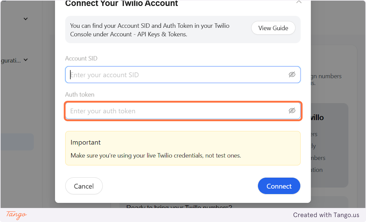Select the Connect Your Twilio Account heading

[x=122, y=4]
